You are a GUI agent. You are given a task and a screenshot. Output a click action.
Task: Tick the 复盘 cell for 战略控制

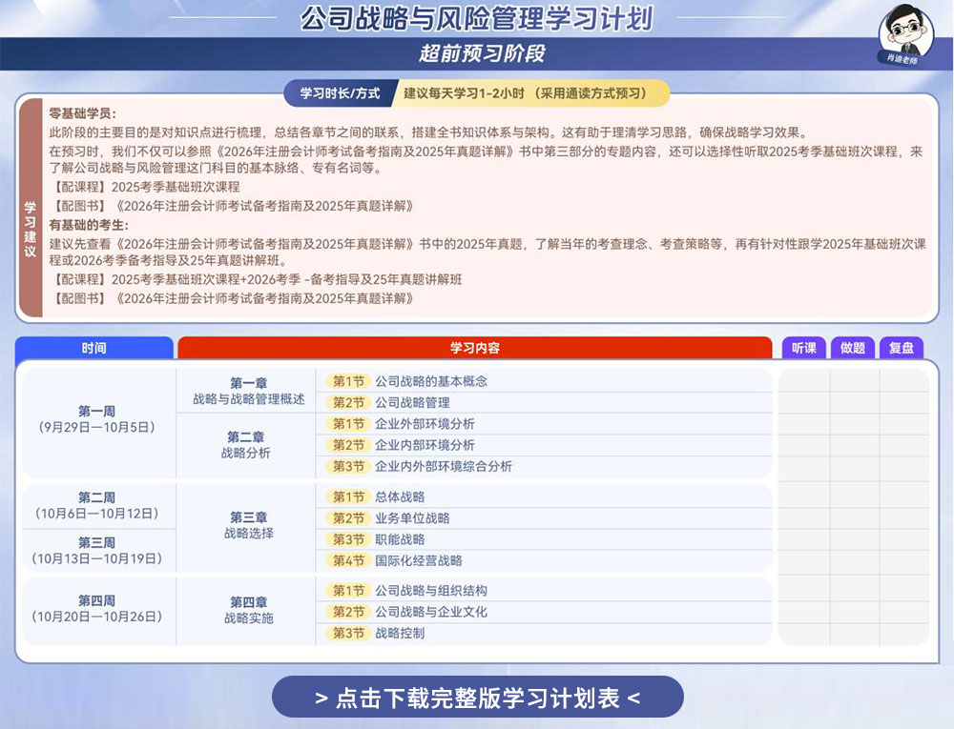902,633
